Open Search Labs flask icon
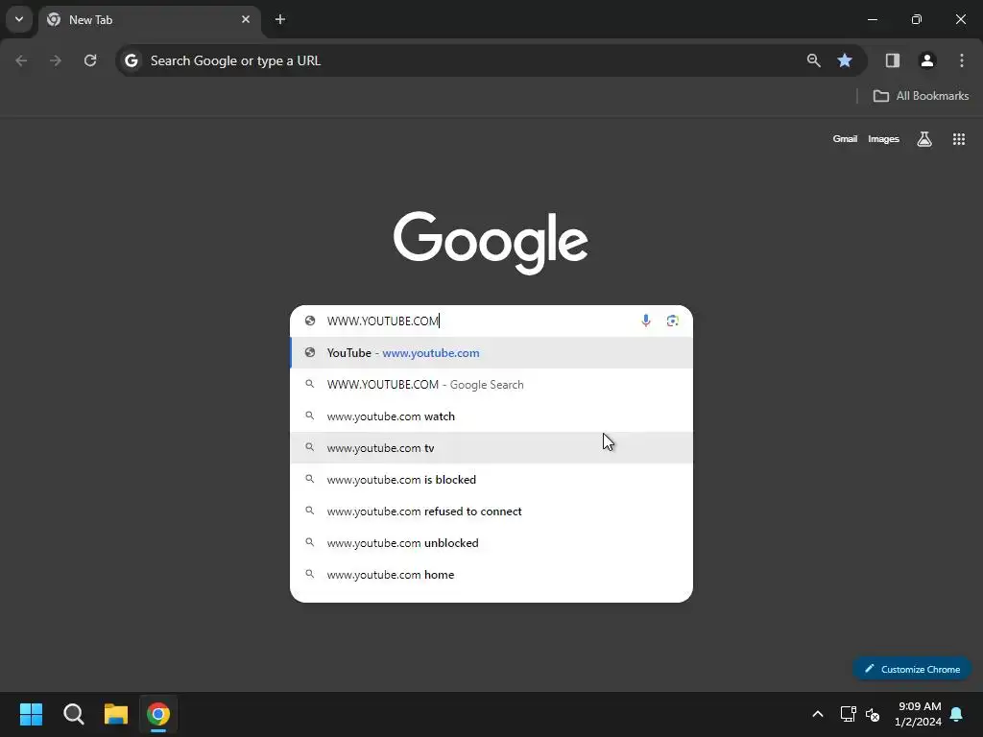Image resolution: width=983 pixels, height=737 pixels. click(x=924, y=139)
